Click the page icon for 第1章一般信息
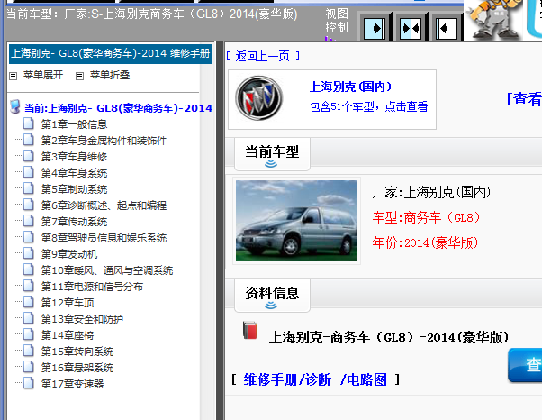Screen dimensions: 542x420 [28, 123]
